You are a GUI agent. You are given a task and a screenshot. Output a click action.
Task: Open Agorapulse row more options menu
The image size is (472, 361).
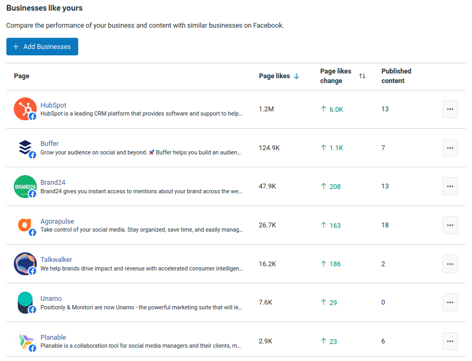[x=450, y=225]
